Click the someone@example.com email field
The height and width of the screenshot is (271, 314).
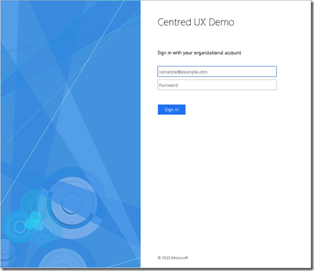tap(217, 71)
